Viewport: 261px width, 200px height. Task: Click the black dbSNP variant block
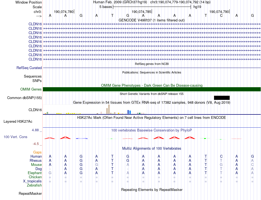[x=222, y=98]
